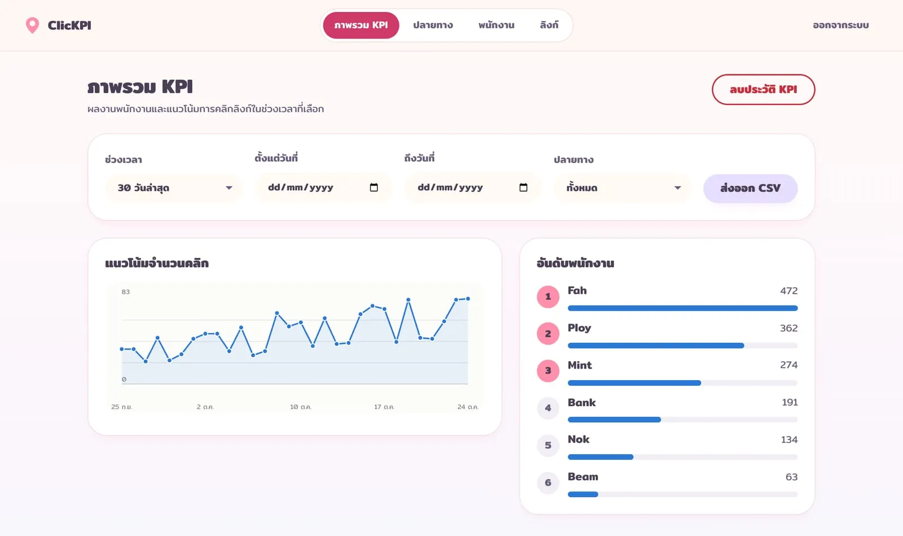
Task: Click employee name Fah
Action: 577,291
